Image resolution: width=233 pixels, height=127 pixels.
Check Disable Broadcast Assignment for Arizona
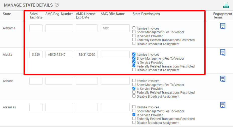coord(134,96)
